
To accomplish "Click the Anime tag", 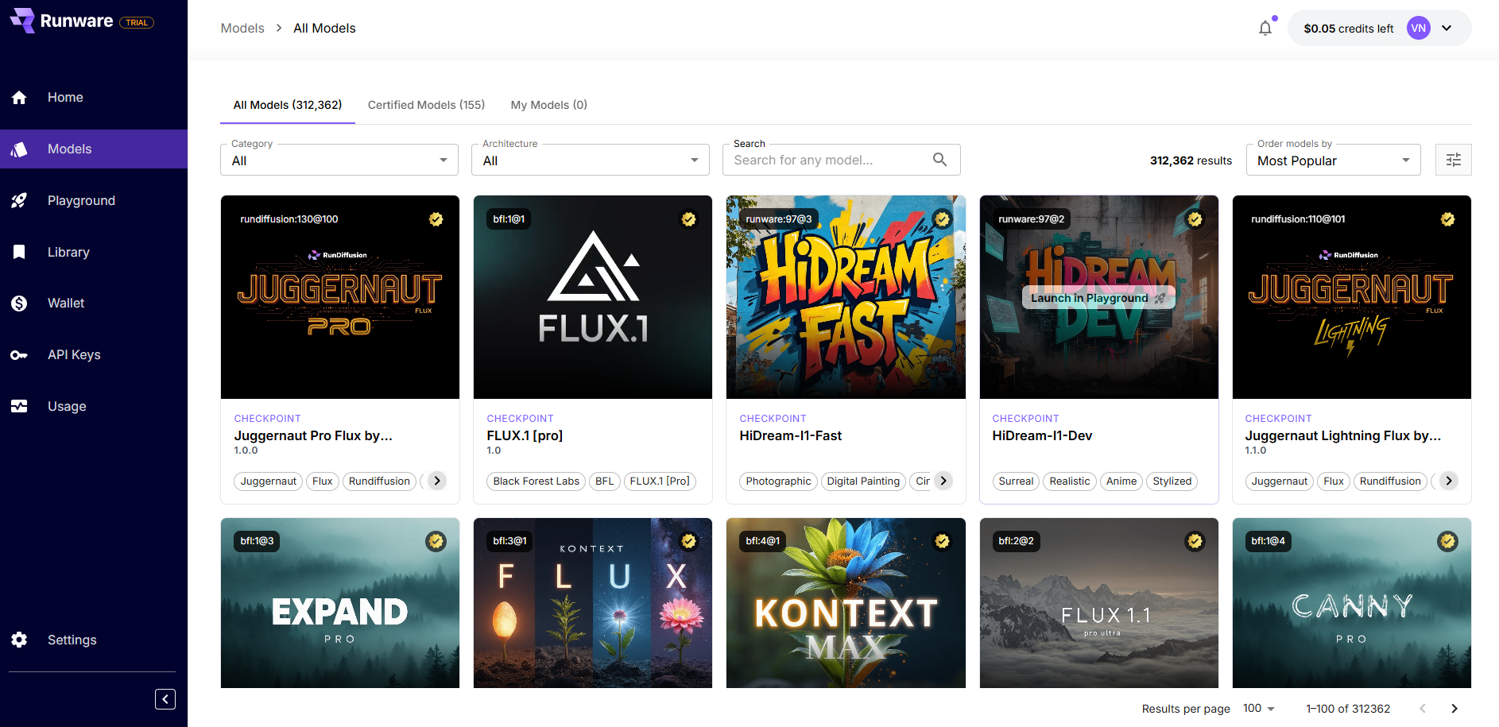I will 1121,481.
